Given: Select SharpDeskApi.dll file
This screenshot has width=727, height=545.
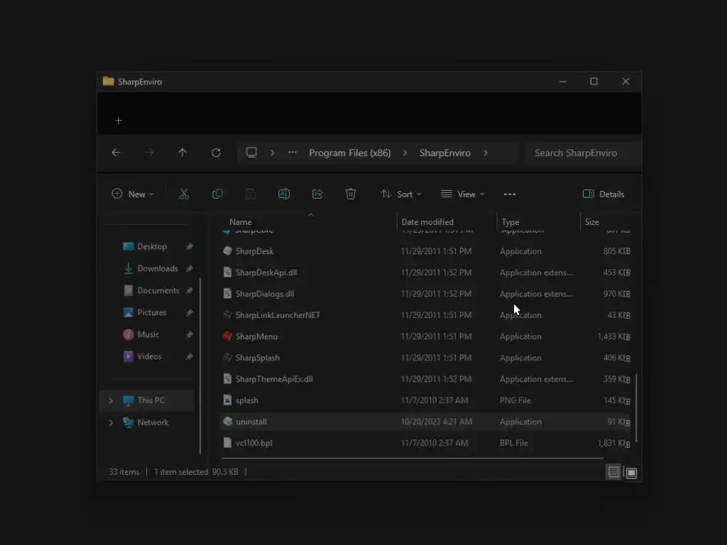Looking at the screenshot, I should [x=426, y=272].
